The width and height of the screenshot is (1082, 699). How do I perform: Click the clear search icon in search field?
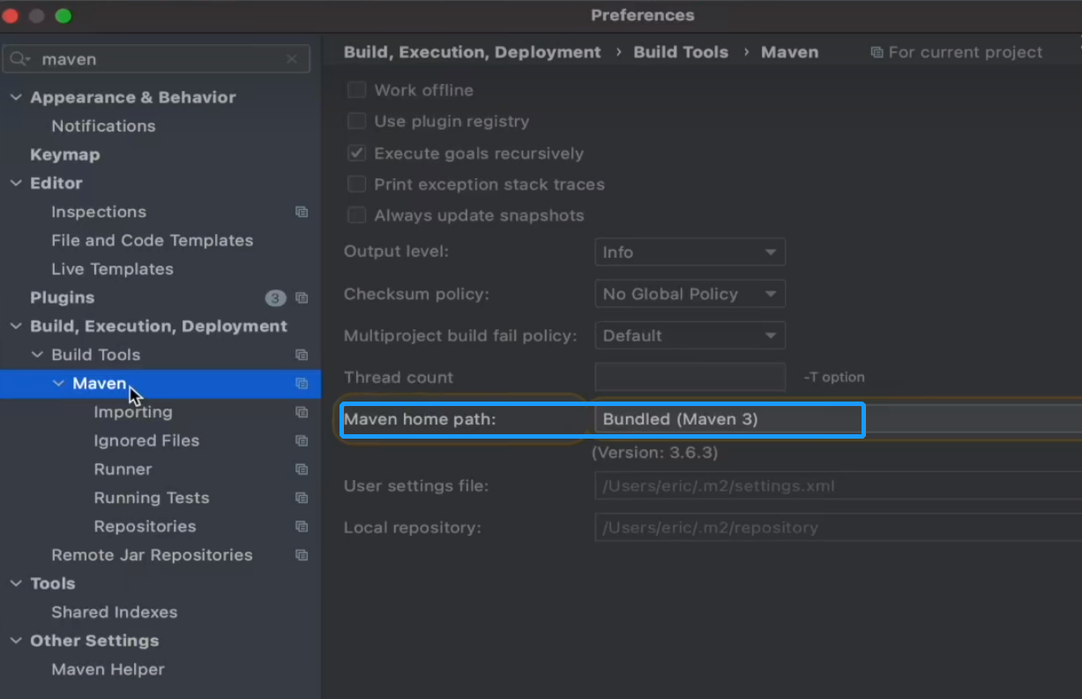pos(292,59)
